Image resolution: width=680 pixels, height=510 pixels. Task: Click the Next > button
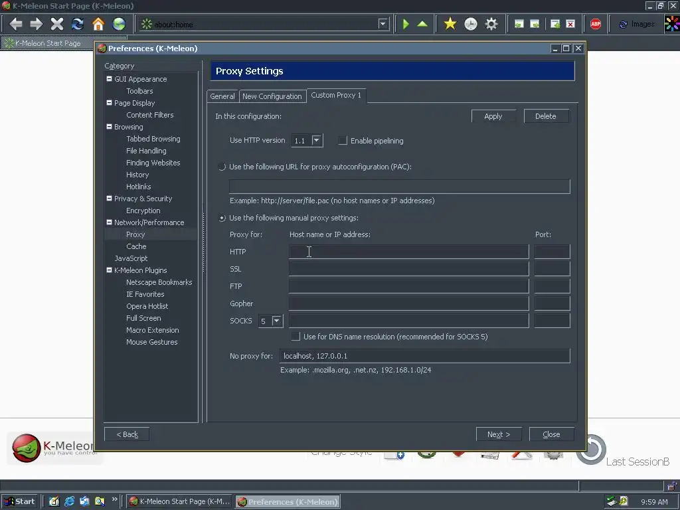point(499,434)
